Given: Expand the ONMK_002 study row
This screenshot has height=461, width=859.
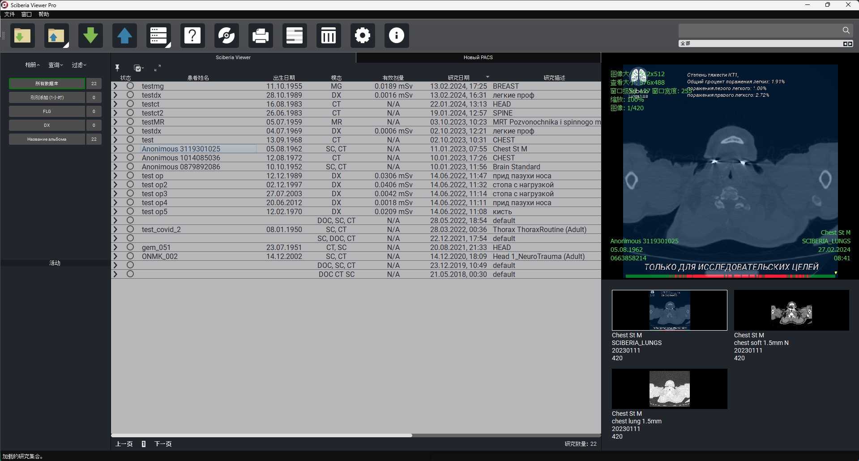Looking at the screenshot, I should tap(115, 256).
